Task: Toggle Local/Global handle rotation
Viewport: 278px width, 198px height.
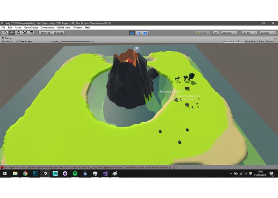Action: 58,33
